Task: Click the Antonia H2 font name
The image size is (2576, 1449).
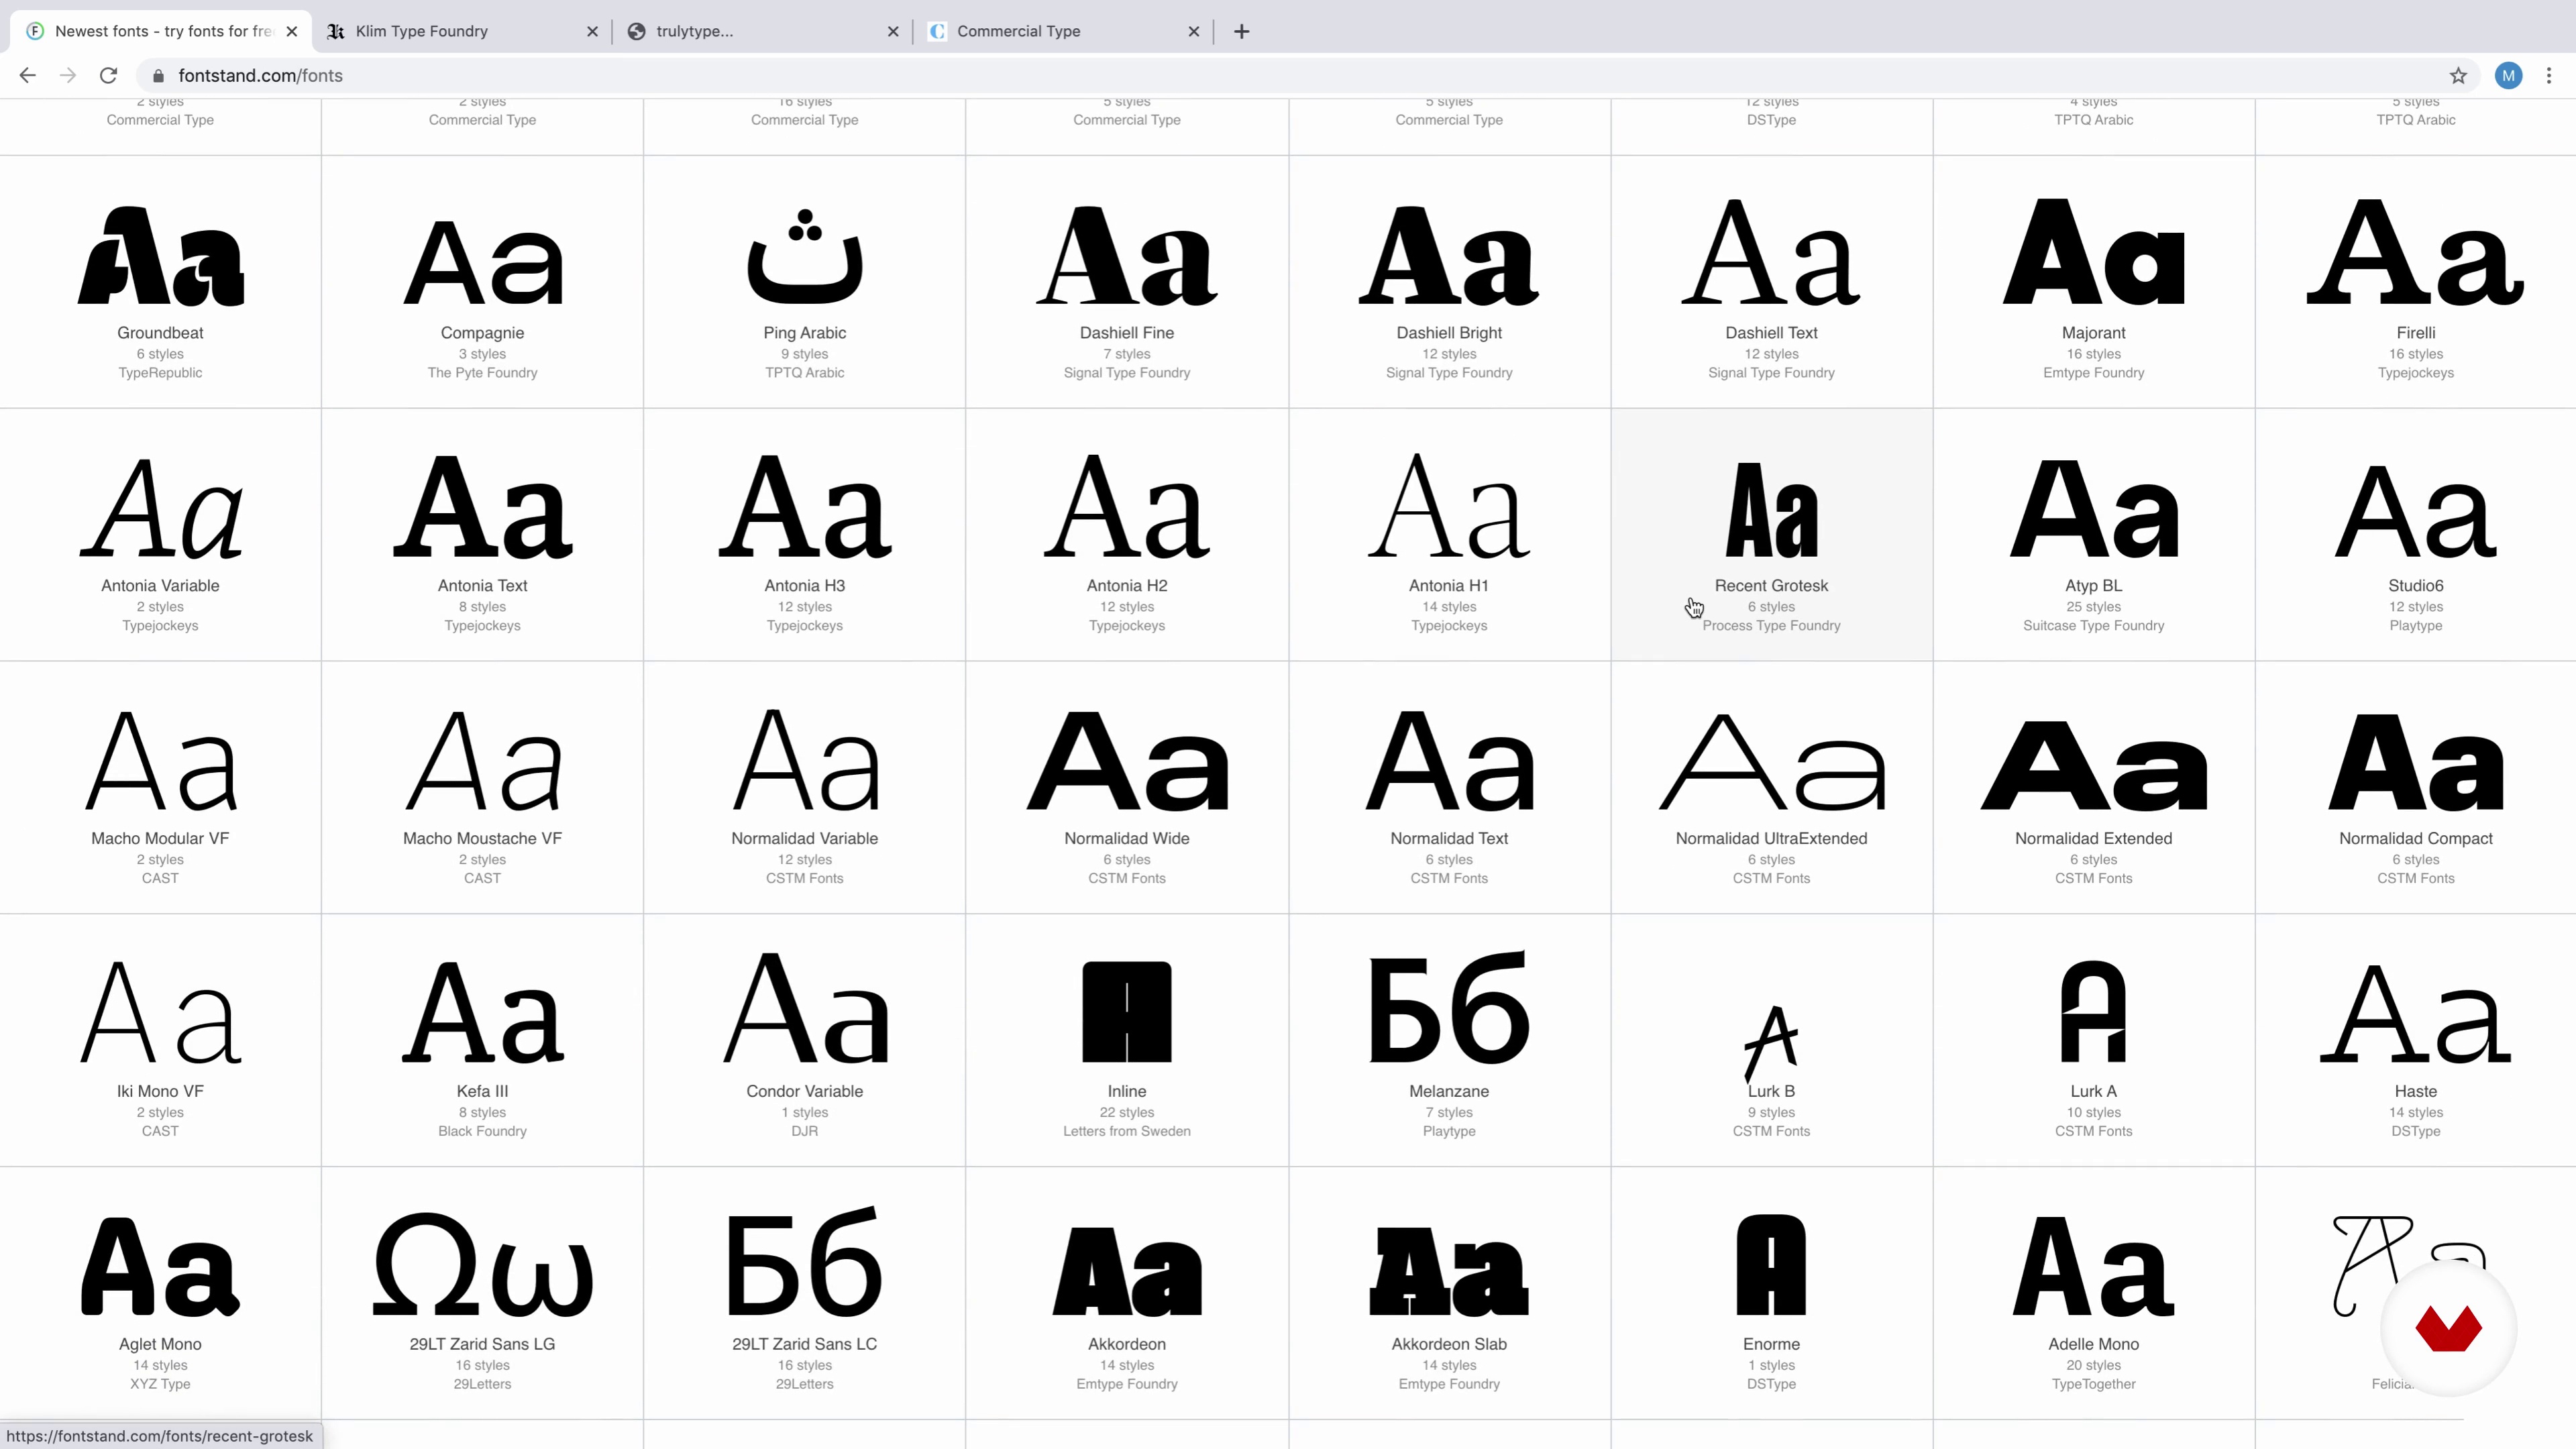Action: 1127,586
